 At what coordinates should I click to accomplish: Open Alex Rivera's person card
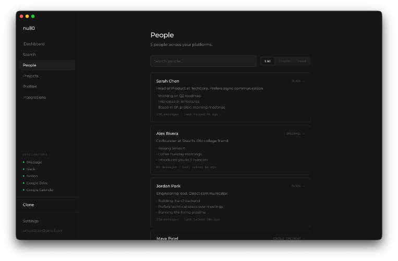230,150
